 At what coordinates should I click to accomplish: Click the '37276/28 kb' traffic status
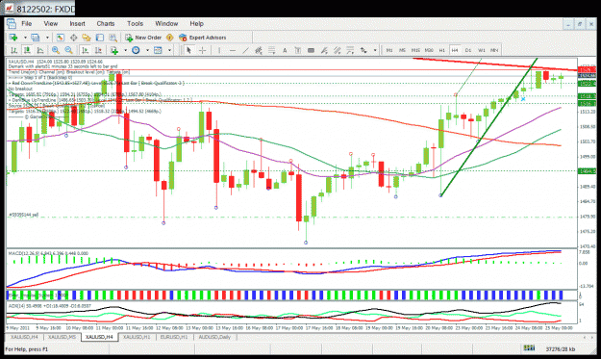560,349
